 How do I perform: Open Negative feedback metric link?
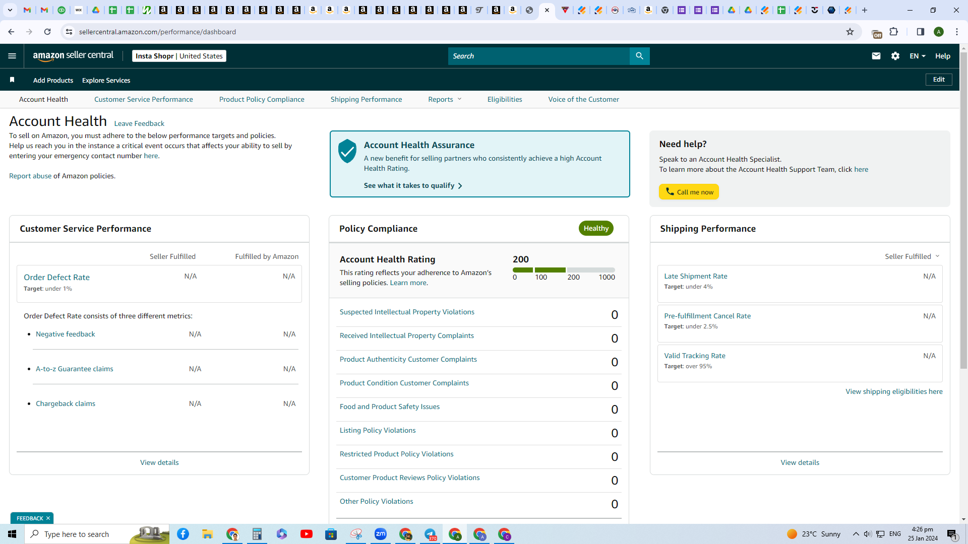[65, 334]
